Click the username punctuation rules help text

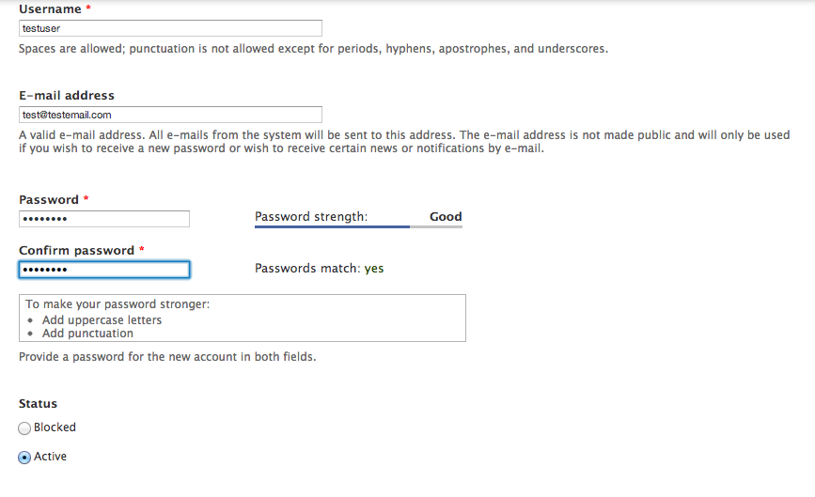[x=313, y=49]
